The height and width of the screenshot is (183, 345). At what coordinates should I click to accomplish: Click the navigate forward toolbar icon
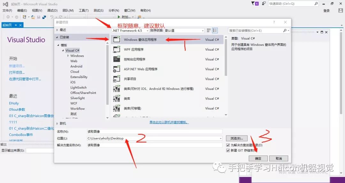click(17, 17)
